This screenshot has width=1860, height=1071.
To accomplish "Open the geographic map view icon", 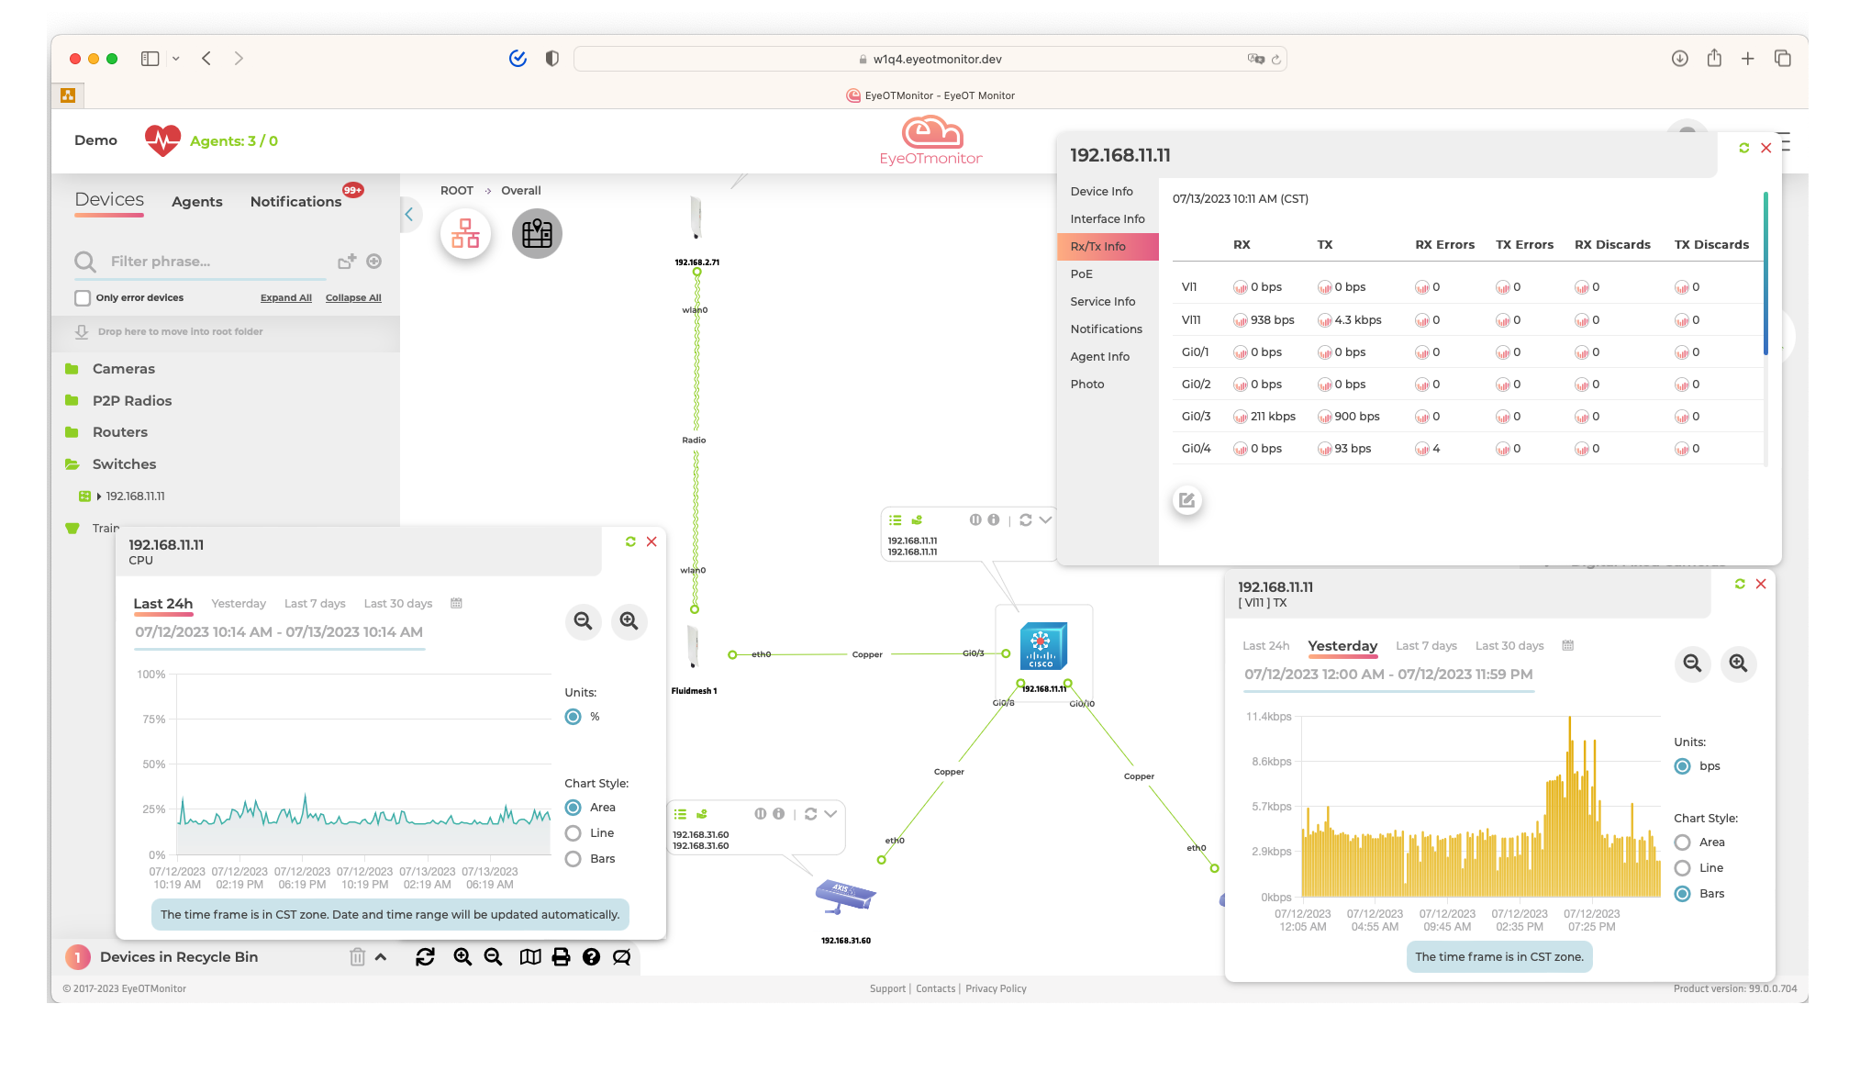I will tap(537, 233).
